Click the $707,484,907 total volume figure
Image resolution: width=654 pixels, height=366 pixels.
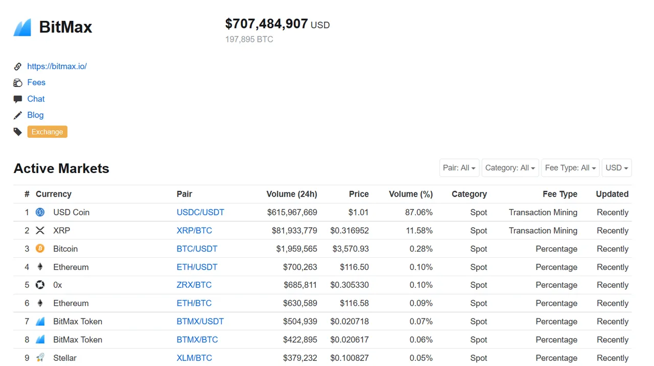[x=267, y=24]
